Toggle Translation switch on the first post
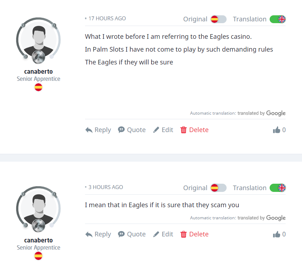The image size is (302, 272). coord(277,19)
